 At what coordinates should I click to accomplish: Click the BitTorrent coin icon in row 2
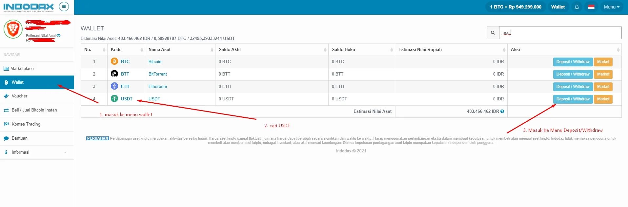click(x=114, y=74)
